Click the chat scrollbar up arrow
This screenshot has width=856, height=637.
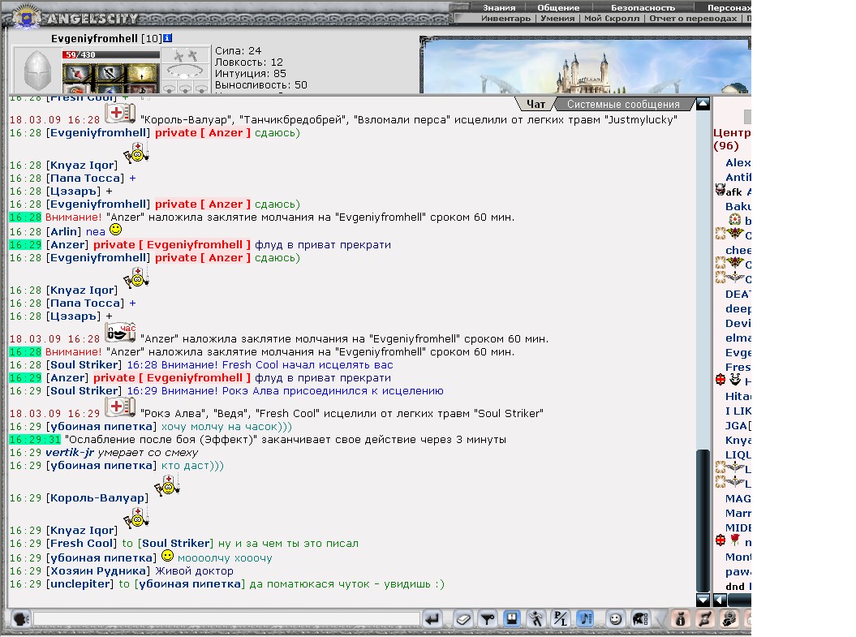click(x=703, y=104)
